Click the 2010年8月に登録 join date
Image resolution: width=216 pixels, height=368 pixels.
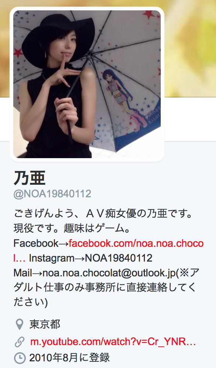(x=70, y=358)
